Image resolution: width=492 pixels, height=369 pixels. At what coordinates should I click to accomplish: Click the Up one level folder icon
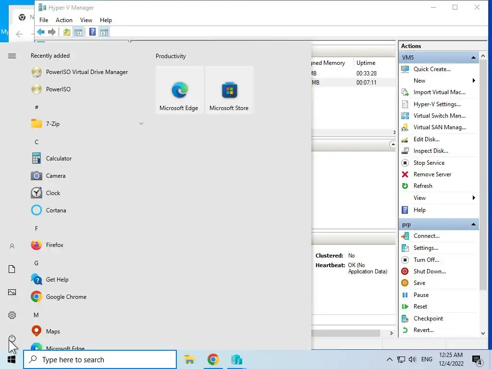coord(66,32)
